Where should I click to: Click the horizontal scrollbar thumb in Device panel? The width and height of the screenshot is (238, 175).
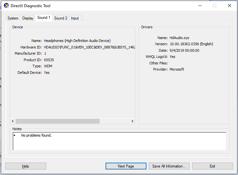pos(57,121)
